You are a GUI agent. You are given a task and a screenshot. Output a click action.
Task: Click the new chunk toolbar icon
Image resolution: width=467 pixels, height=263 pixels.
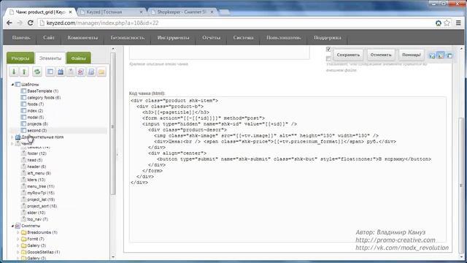point(71,72)
